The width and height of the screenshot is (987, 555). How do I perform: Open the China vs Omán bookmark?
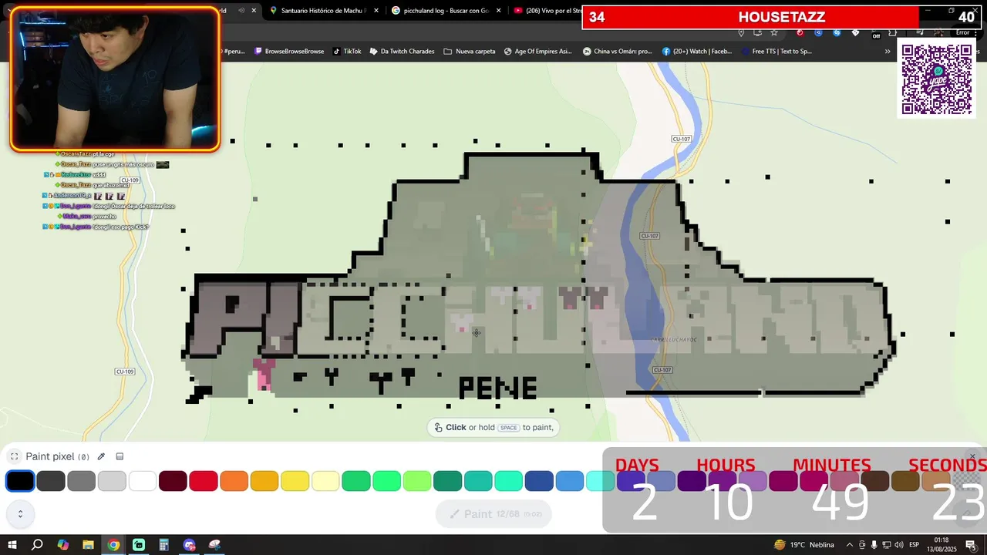(618, 52)
